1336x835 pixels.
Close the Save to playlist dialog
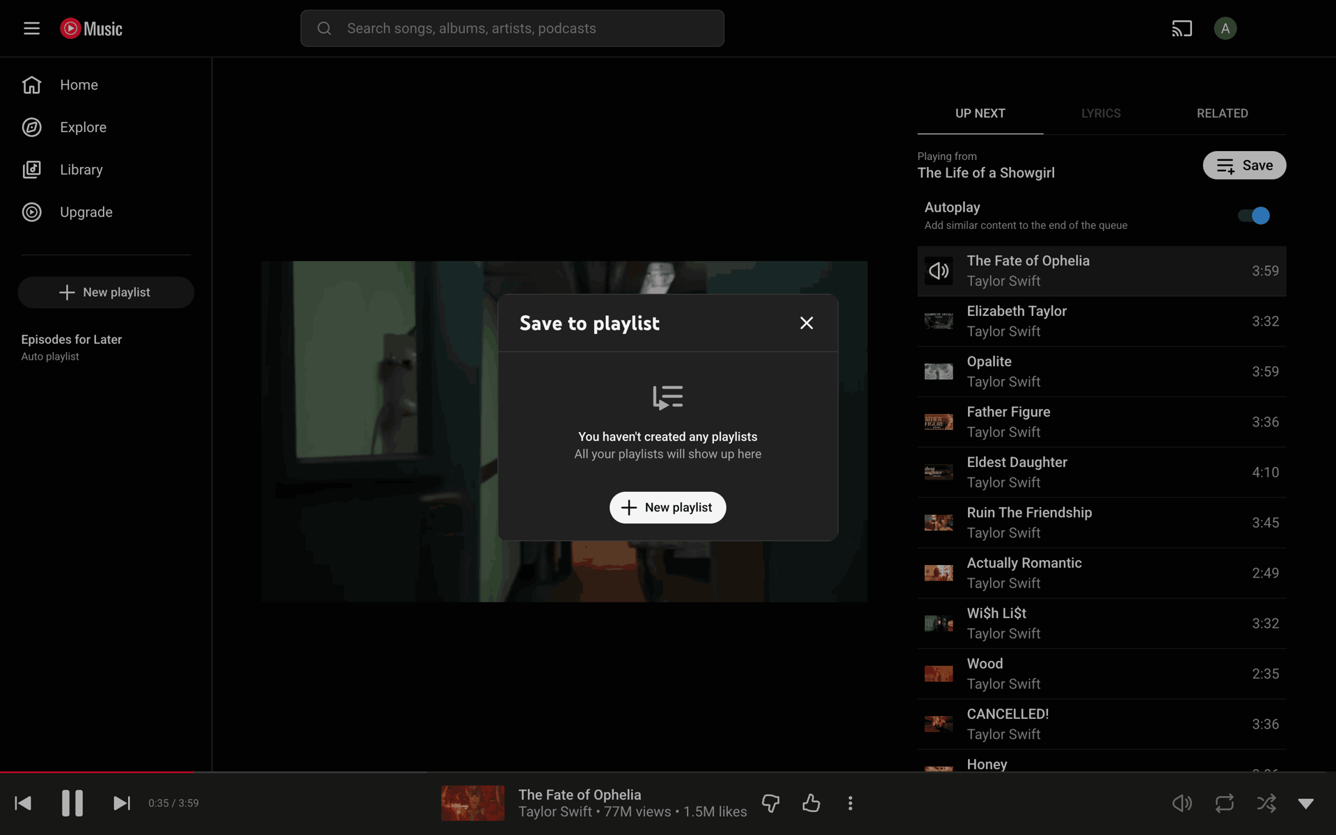[806, 323]
